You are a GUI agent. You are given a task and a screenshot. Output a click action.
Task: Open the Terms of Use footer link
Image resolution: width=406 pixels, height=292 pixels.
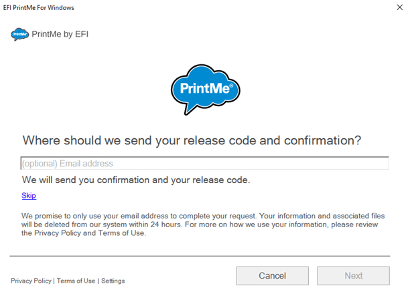(x=76, y=281)
